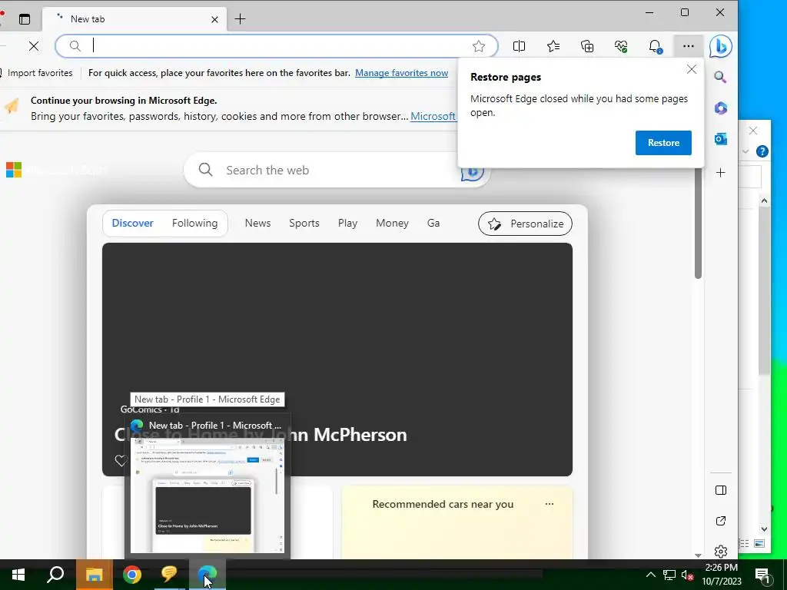Open Settings and more ellipsis menu
The image size is (787, 590).
point(688,46)
